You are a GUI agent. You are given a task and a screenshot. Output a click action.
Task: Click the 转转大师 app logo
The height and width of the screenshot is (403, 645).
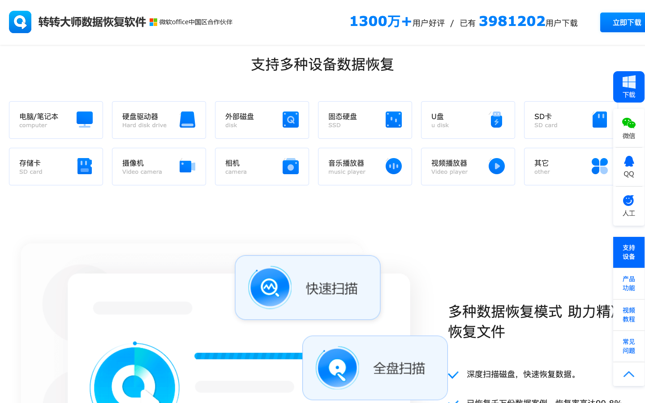(x=20, y=21)
